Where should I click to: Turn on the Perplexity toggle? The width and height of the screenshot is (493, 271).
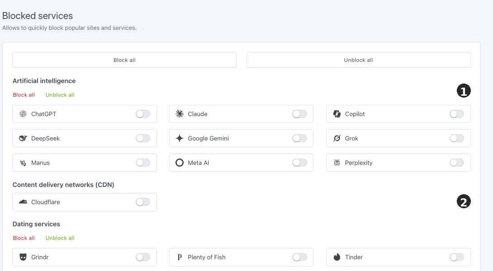click(457, 163)
